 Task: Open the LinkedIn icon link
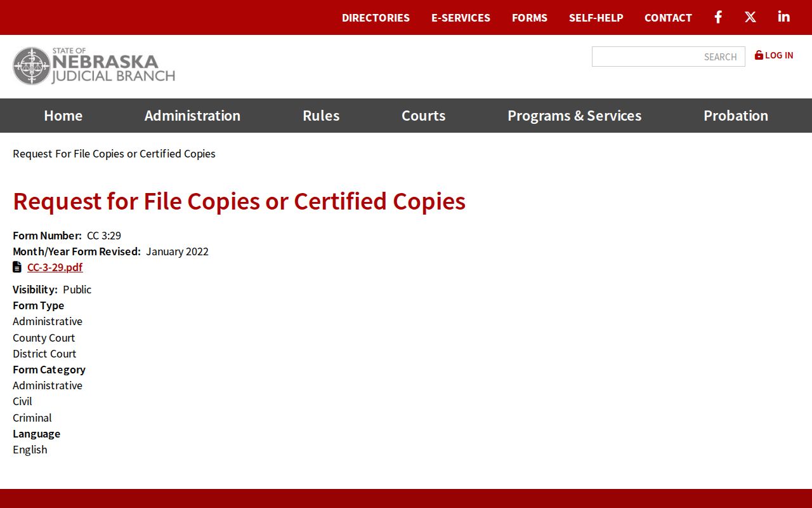click(x=784, y=17)
